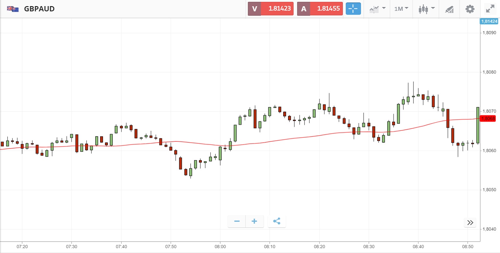Click the red 1,8068 moving average label
500x253 pixels.
click(x=488, y=119)
